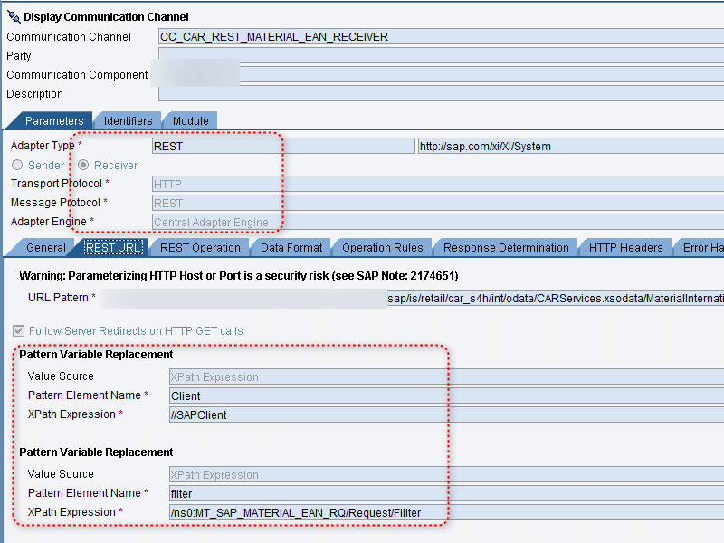
Task: Switch to the Data Format tab
Action: click(x=291, y=248)
